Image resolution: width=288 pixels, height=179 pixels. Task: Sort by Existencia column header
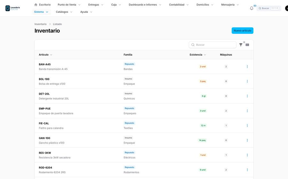coord(198,55)
